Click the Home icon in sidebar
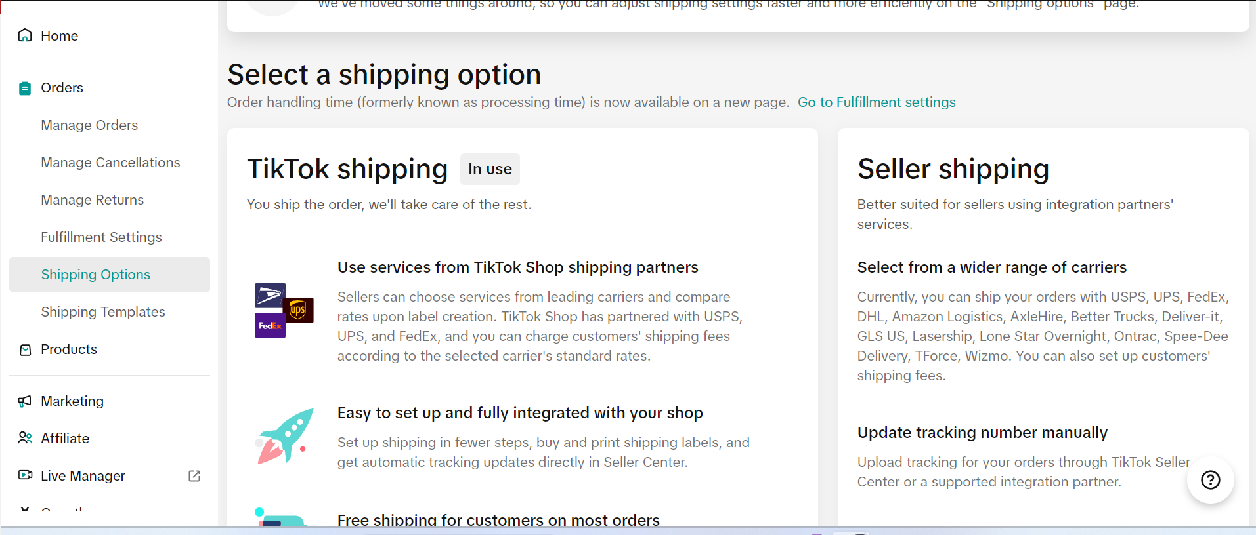Viewport: 1256px width, 535px height. 25,35
